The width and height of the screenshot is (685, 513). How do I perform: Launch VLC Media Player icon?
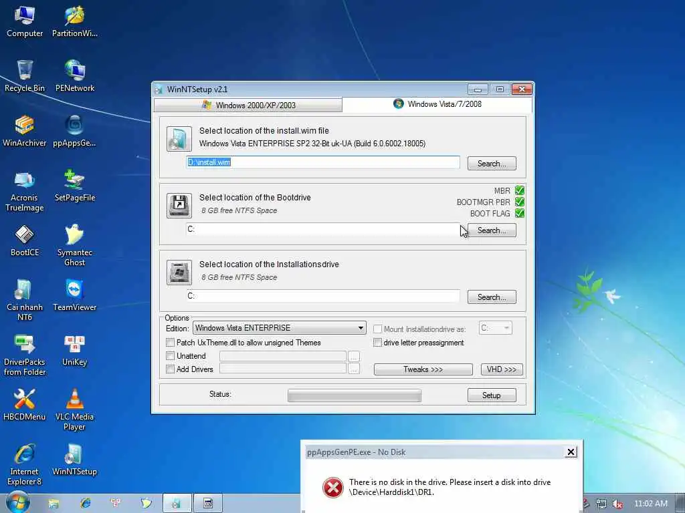(x=75, y=409)
